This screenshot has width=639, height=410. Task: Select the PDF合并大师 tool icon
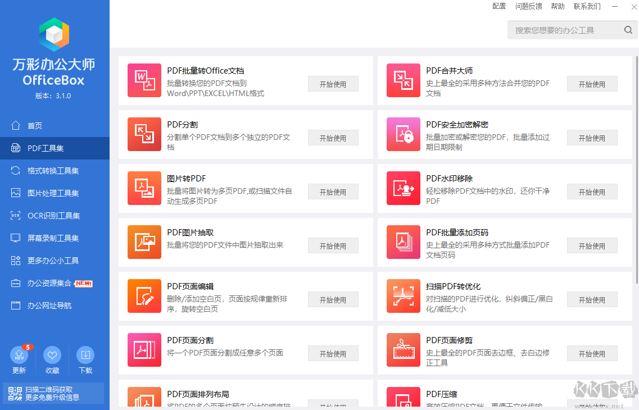click(404, 80)
